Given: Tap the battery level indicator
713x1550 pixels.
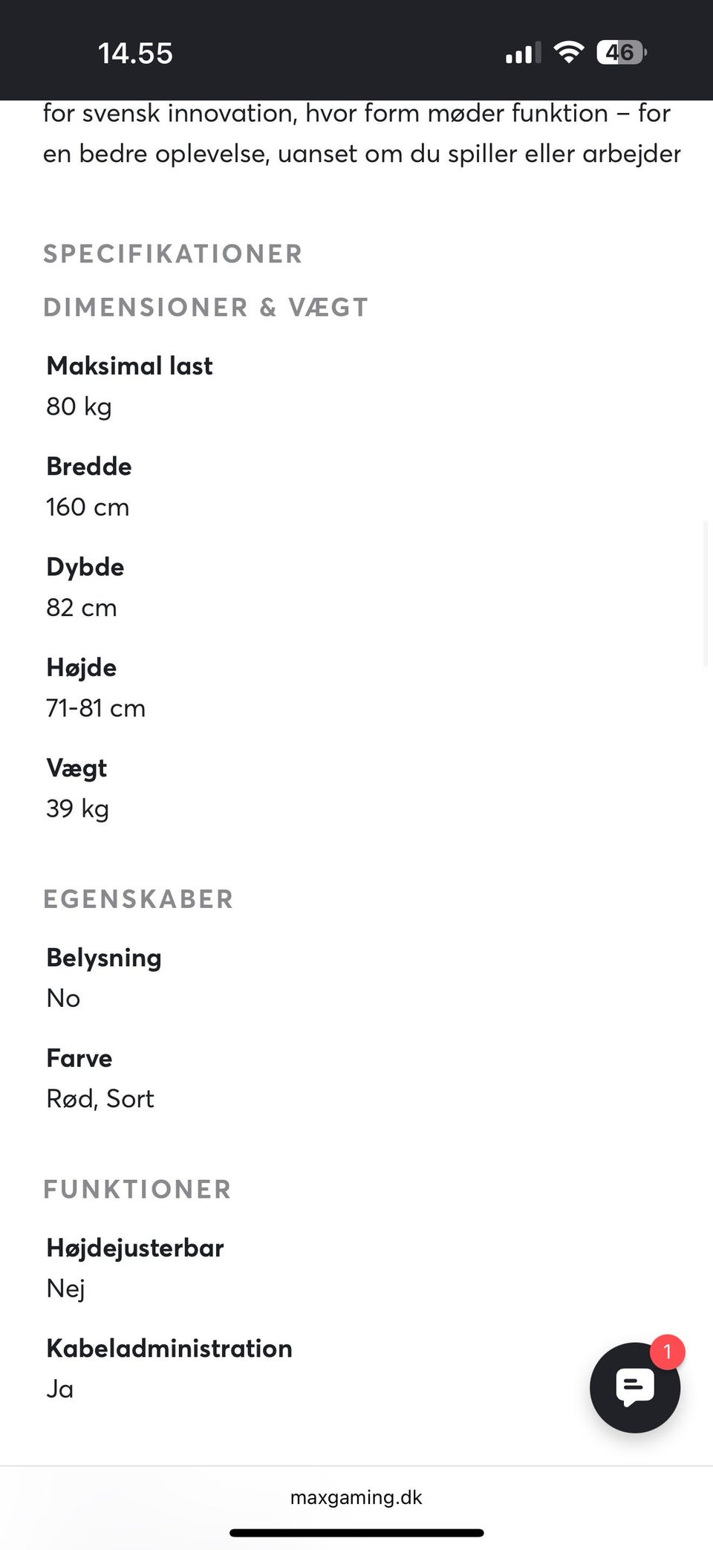Looking at the screenshot, I should coord(621,53).
